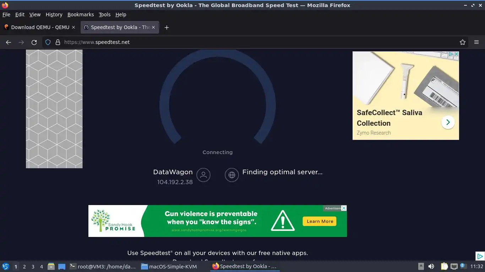This screenshot has height=272, width=485.
Task: Click the Use Speedtest on all devices text
Action: [218, 253]
